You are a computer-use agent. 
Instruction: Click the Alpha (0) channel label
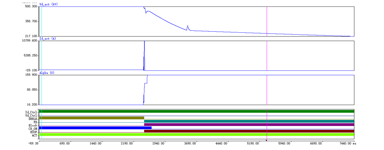pyautogui.click(x=47, y=73)
